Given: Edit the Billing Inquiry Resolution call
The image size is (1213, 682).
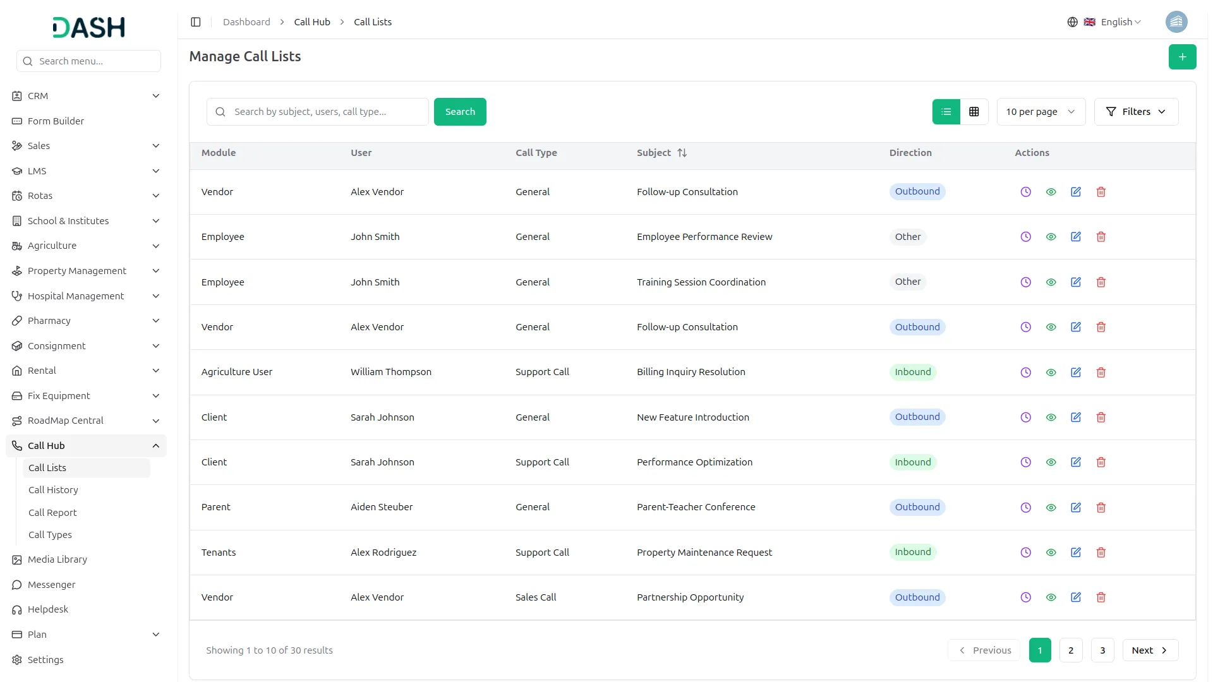Looking at the screenshot, I should [x=1075, y=373].
